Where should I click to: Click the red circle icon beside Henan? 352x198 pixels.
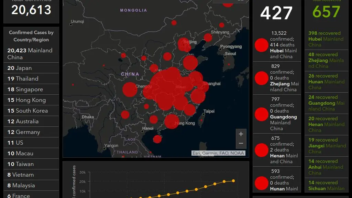261,150
